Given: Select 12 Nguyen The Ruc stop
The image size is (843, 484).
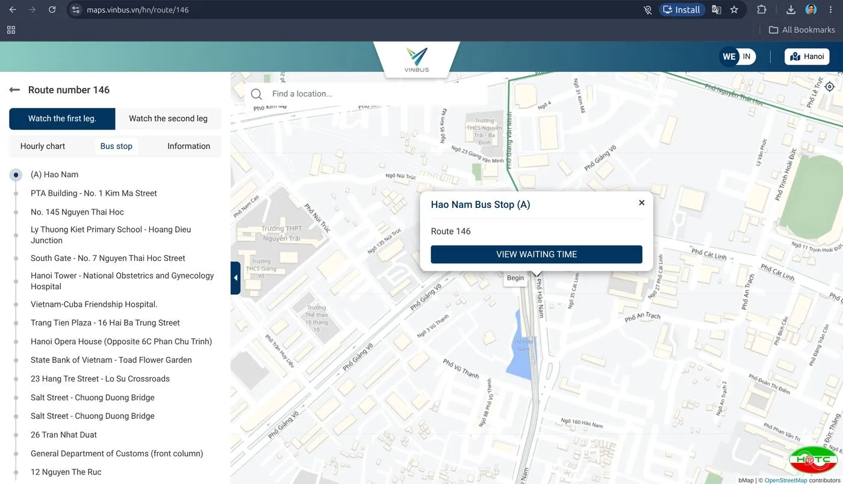Looking at the screenshot, I should pyautogui.click(x=66, y=473).
